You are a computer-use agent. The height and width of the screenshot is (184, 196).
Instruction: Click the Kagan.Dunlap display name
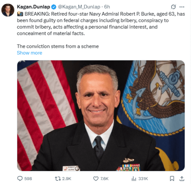pos(33,7)
